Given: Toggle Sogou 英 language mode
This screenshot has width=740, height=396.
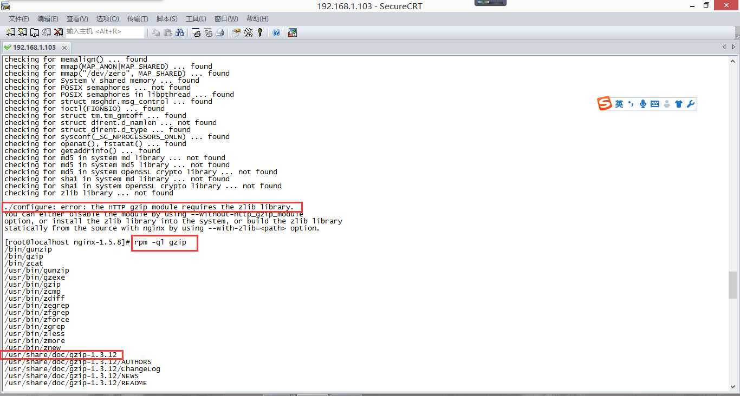Looking at the screenshot, I should [x=619, y=104].
